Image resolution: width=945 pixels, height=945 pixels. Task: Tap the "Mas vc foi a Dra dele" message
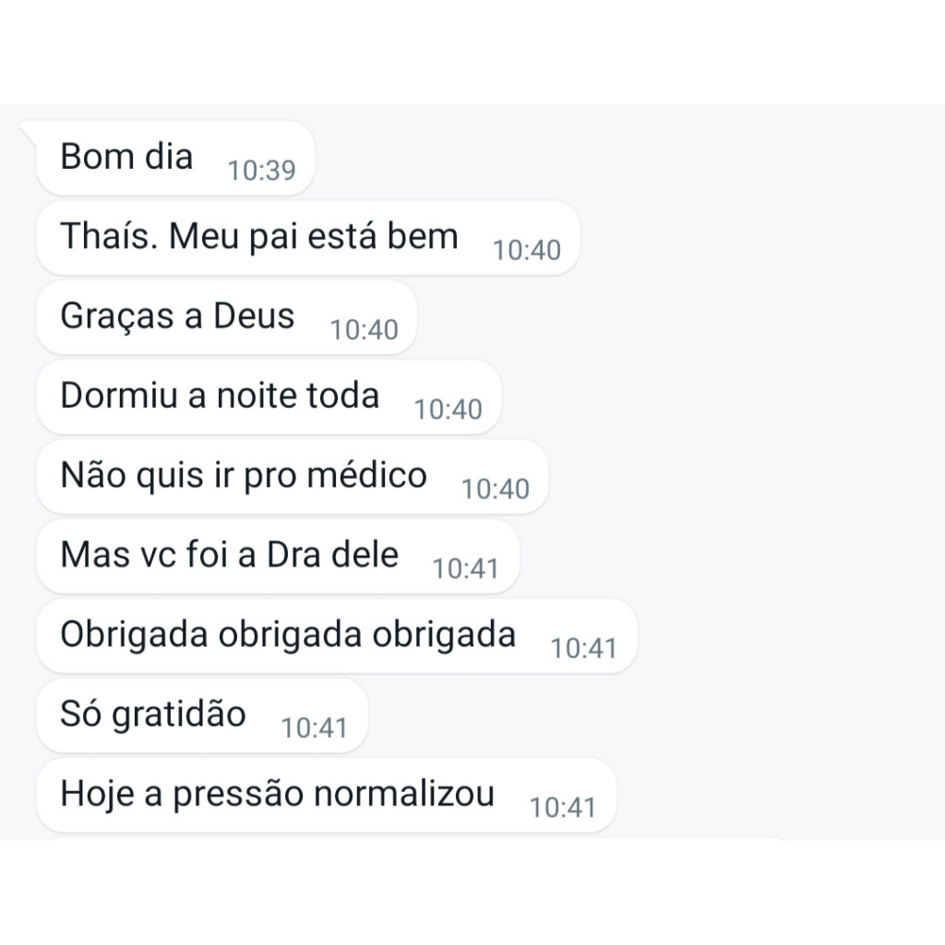point(229,556)
